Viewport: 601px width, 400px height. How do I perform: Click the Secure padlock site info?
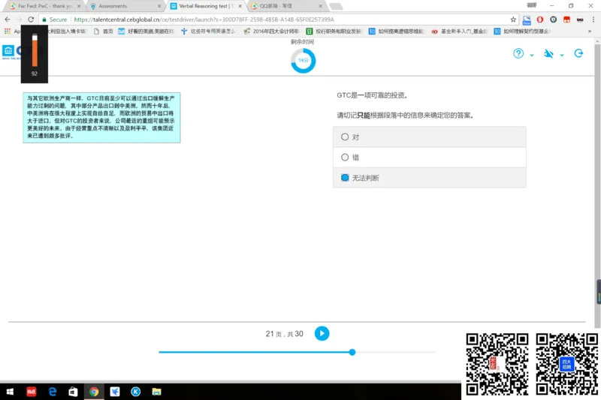point(54,20)
